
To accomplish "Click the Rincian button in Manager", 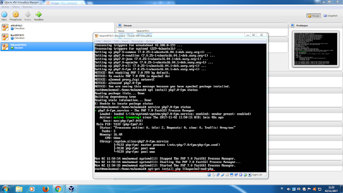I will tap(314, 16).
